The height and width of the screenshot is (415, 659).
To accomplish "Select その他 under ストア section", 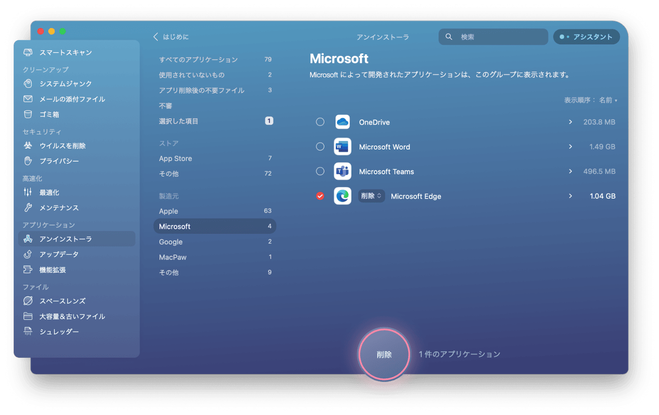I will coord(215,174).
